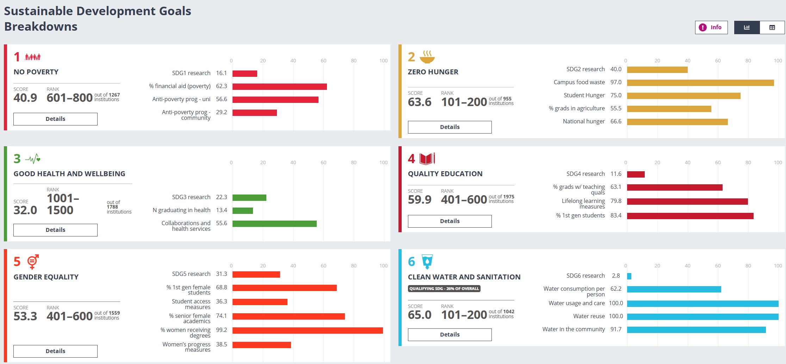786x364 pixels.
Task: Click the Gender Equality heading
Action: [46, 277]
